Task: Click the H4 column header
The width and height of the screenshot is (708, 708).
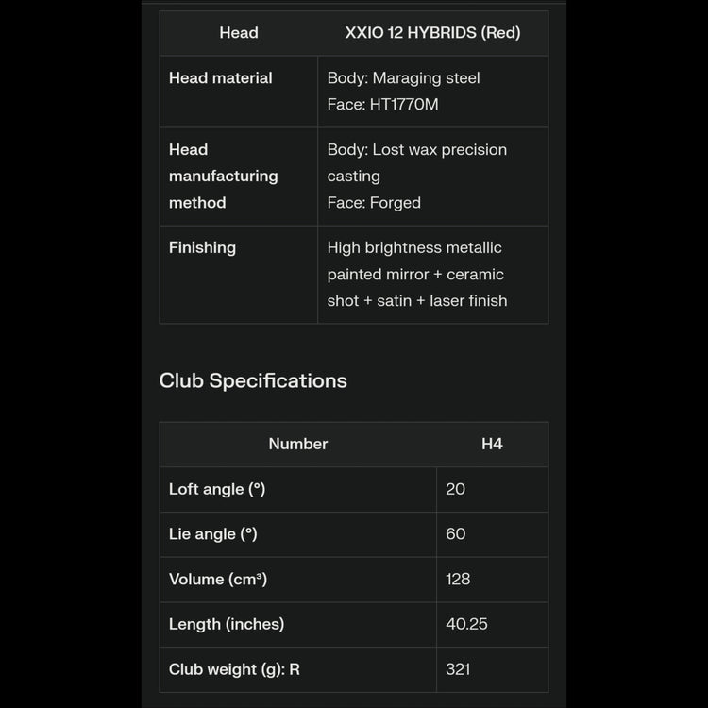Action: tap(492, 444)
